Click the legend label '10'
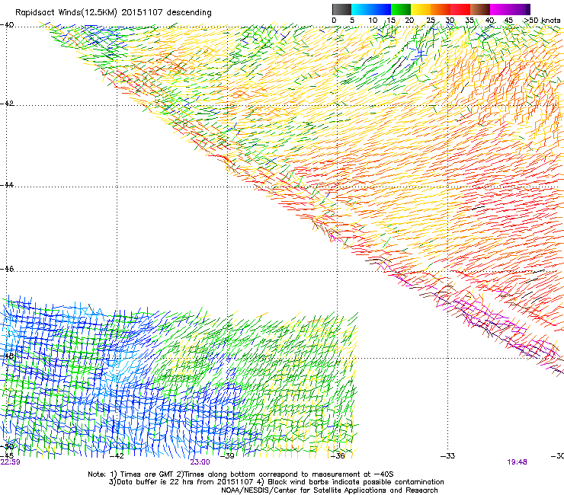 [x=373, y=21]
